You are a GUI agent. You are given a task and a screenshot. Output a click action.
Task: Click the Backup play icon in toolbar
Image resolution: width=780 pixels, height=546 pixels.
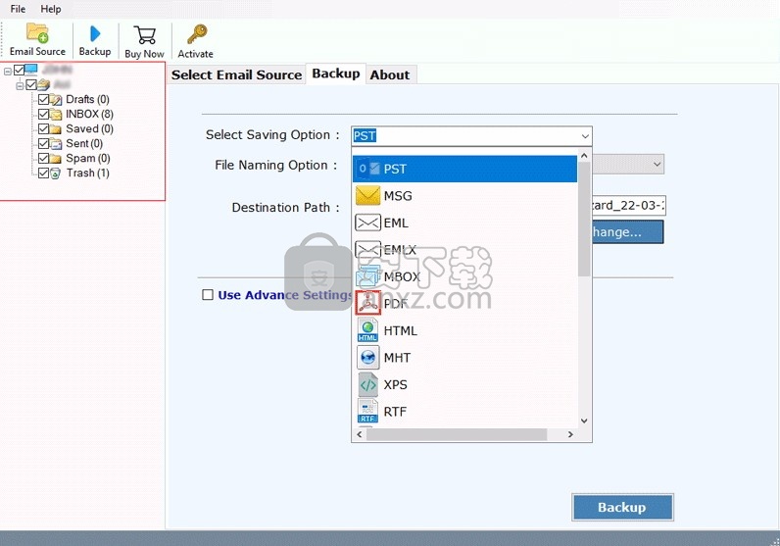[95, 34]
